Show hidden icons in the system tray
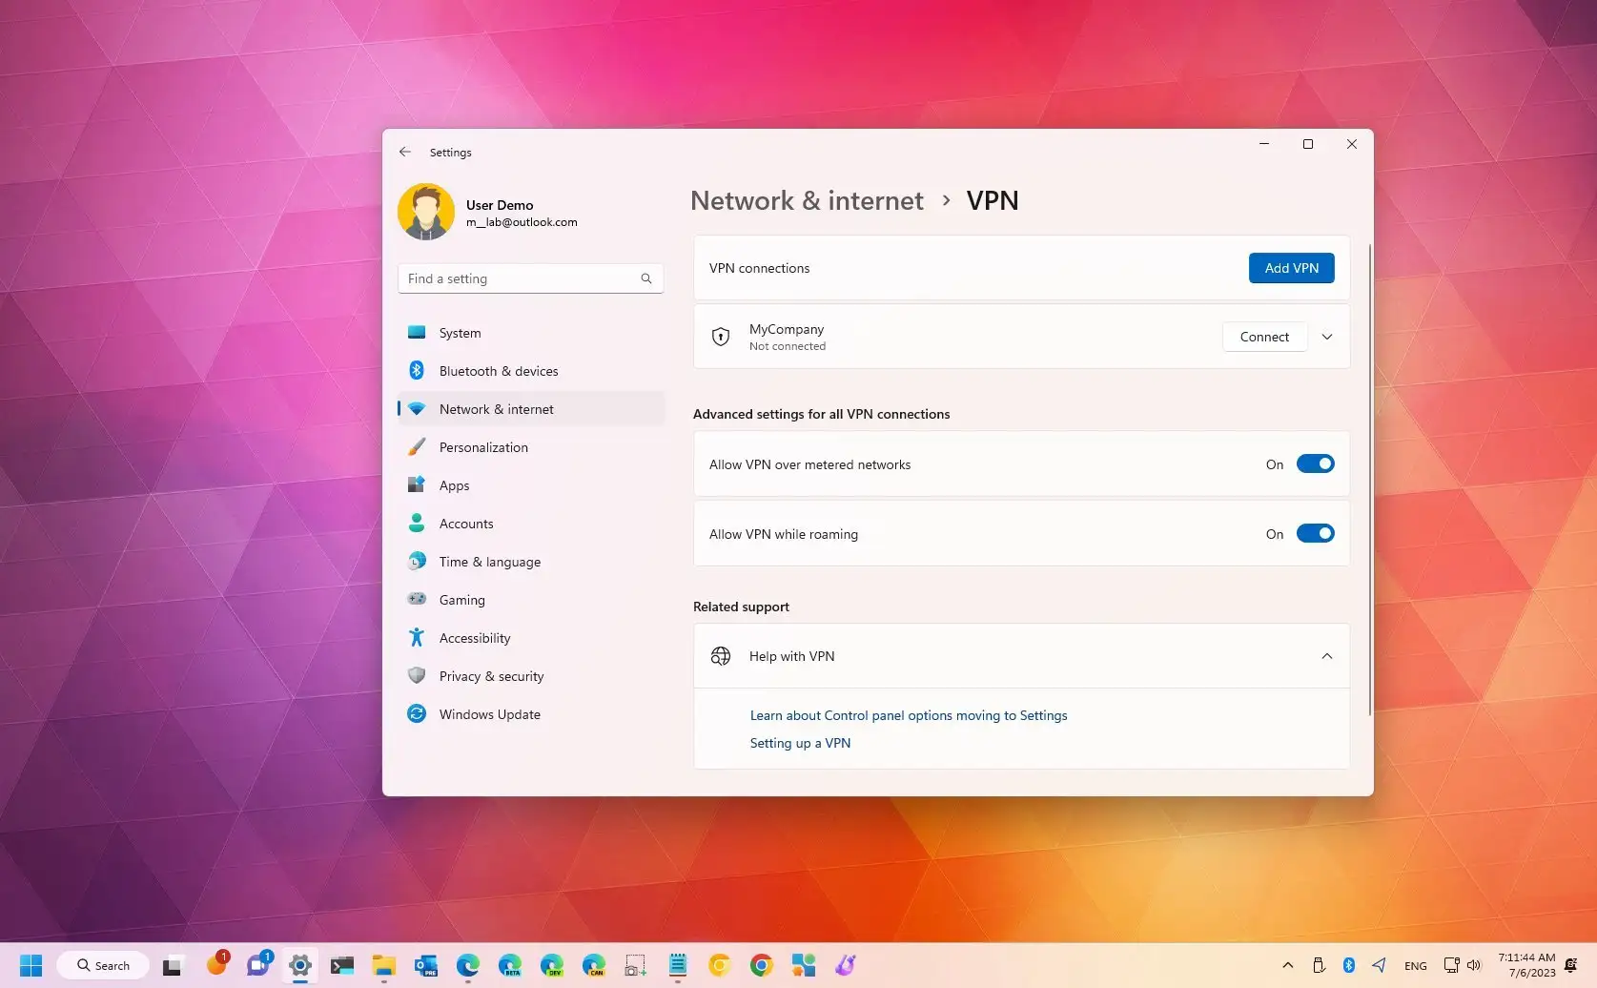The height and width of the screenshot is (988, 1597). pyautogui.click(x=1287, y=964)
